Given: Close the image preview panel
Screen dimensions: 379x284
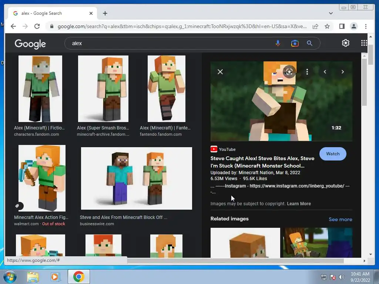Looking at the screenshot, I should 220,72.
